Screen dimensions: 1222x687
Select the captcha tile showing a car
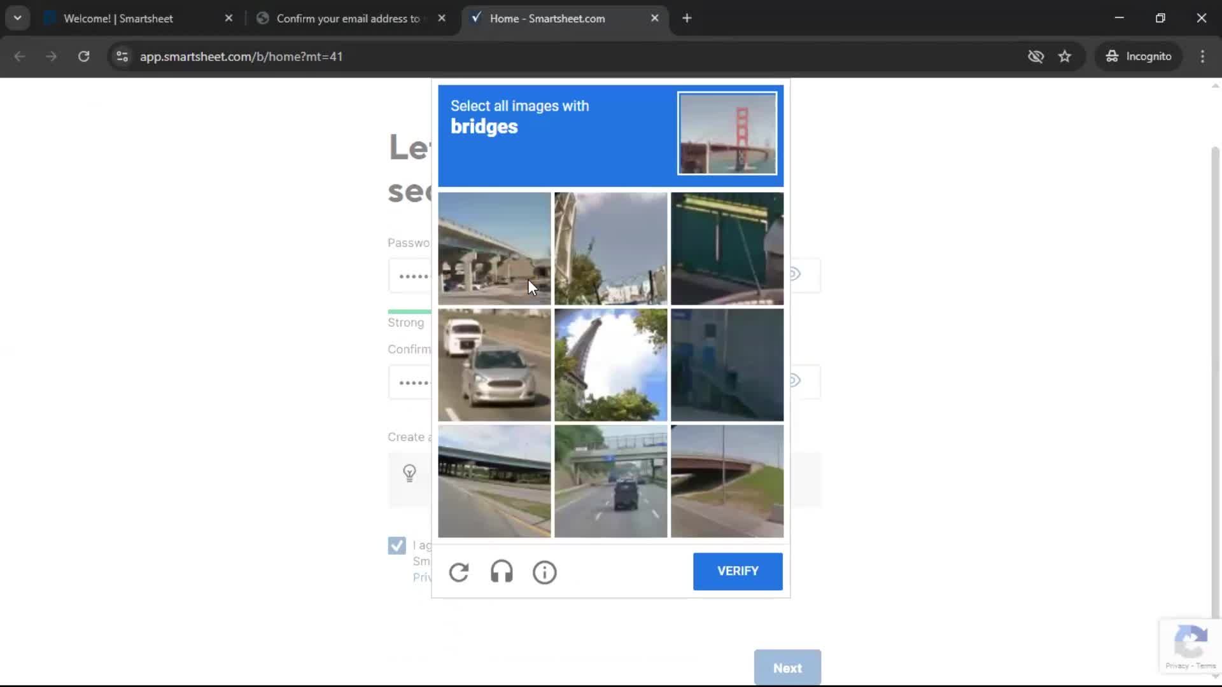click(x=494, y=364)
